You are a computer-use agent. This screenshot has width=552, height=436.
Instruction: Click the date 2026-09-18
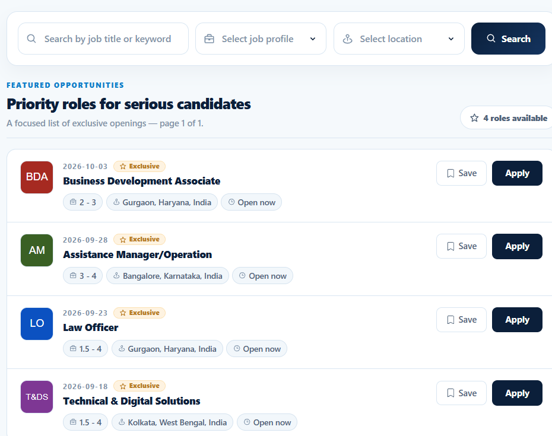tap(85, 386)
